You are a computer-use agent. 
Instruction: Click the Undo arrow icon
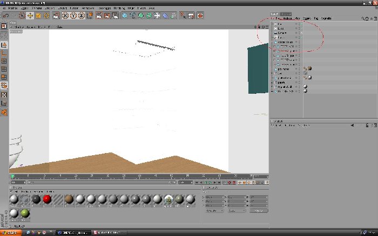click(6, 16)
